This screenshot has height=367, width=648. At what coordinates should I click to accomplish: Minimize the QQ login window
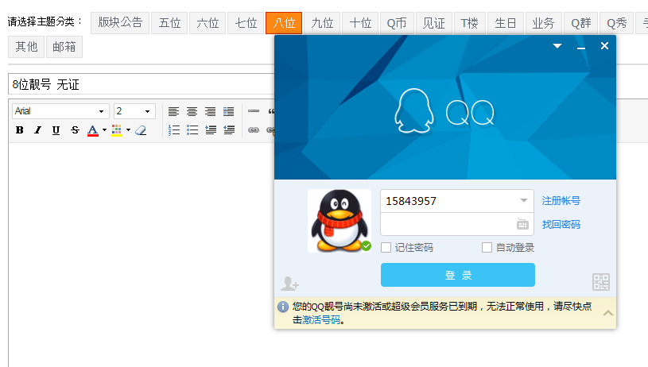tap(581, 47)
